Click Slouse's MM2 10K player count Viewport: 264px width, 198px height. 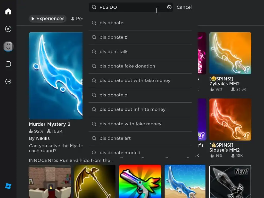(237, 155)
